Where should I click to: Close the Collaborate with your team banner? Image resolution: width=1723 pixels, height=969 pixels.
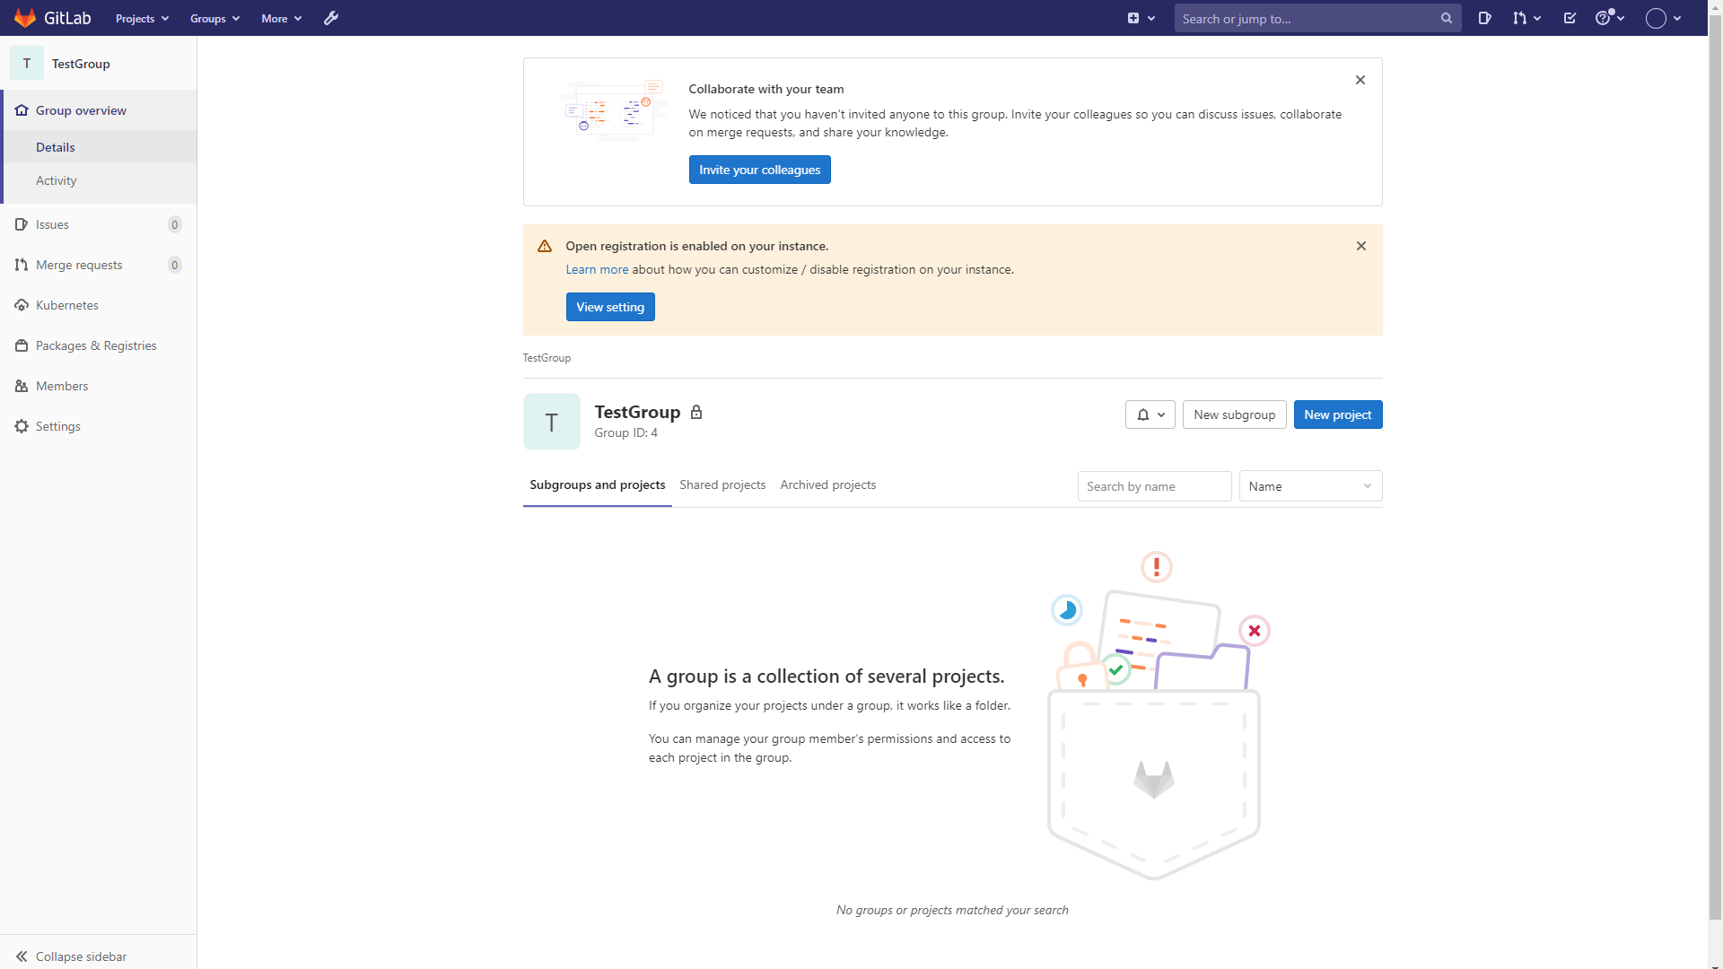pyautogui.click(x=1360, y=80)
